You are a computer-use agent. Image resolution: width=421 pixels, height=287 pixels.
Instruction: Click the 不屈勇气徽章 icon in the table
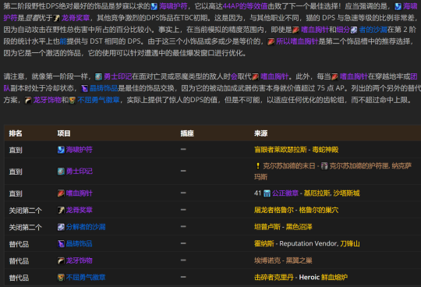click(x=61, y=278)
